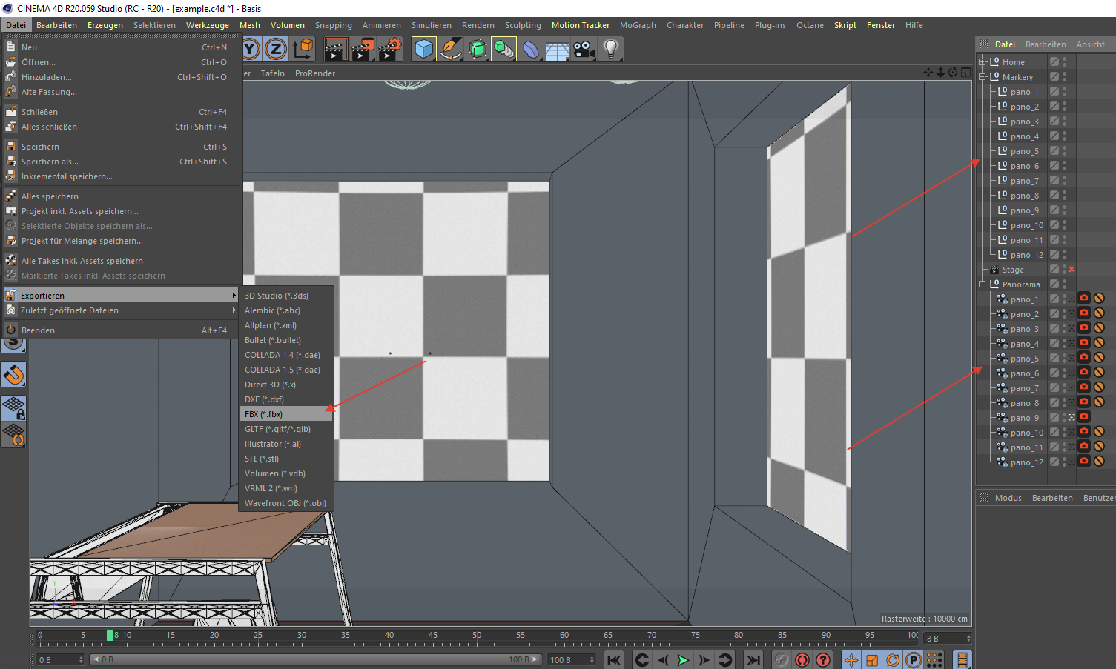Select the Y-axis lock icon in the toolbar
This screenshot has height=669, width=1116.
[250, 49]
